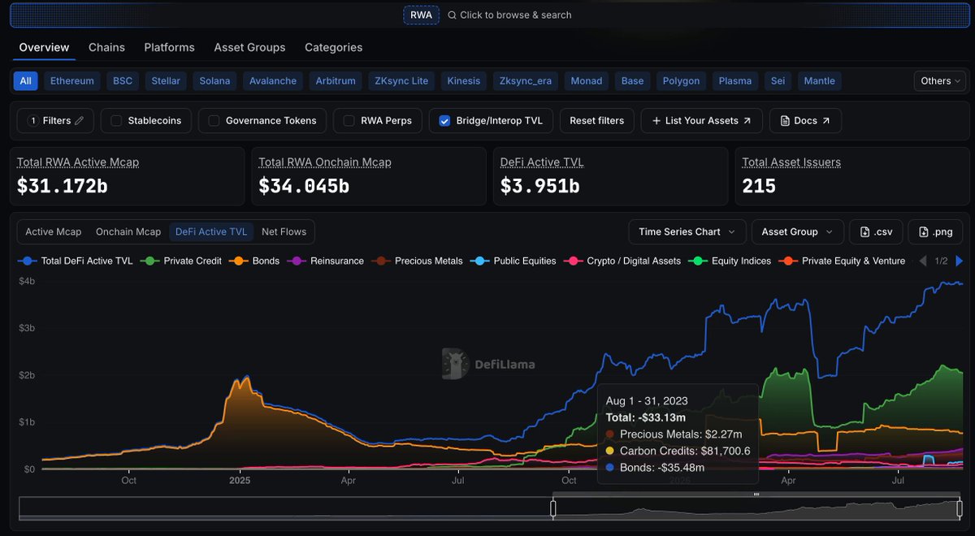Filter by Kinesis chain

click(x=465, y=80)
